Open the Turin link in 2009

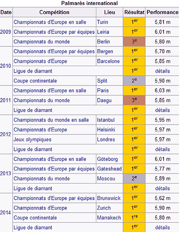(102, 22)
